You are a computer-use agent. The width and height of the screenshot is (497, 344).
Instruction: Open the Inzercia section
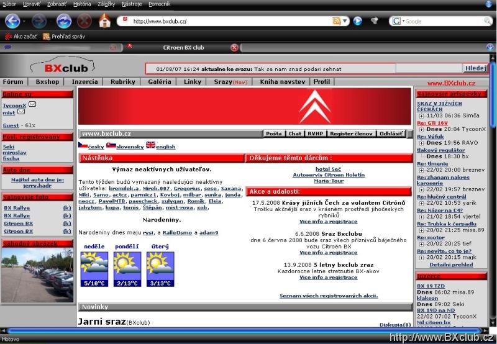(x=84, y=82)
